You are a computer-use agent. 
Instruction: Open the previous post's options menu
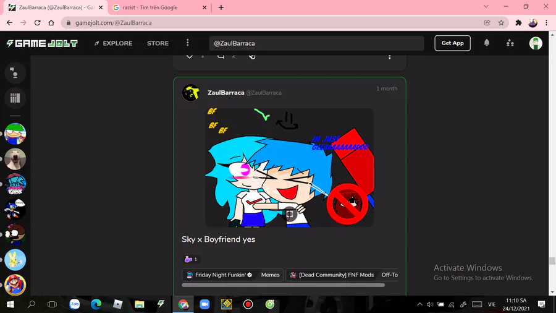389,57
